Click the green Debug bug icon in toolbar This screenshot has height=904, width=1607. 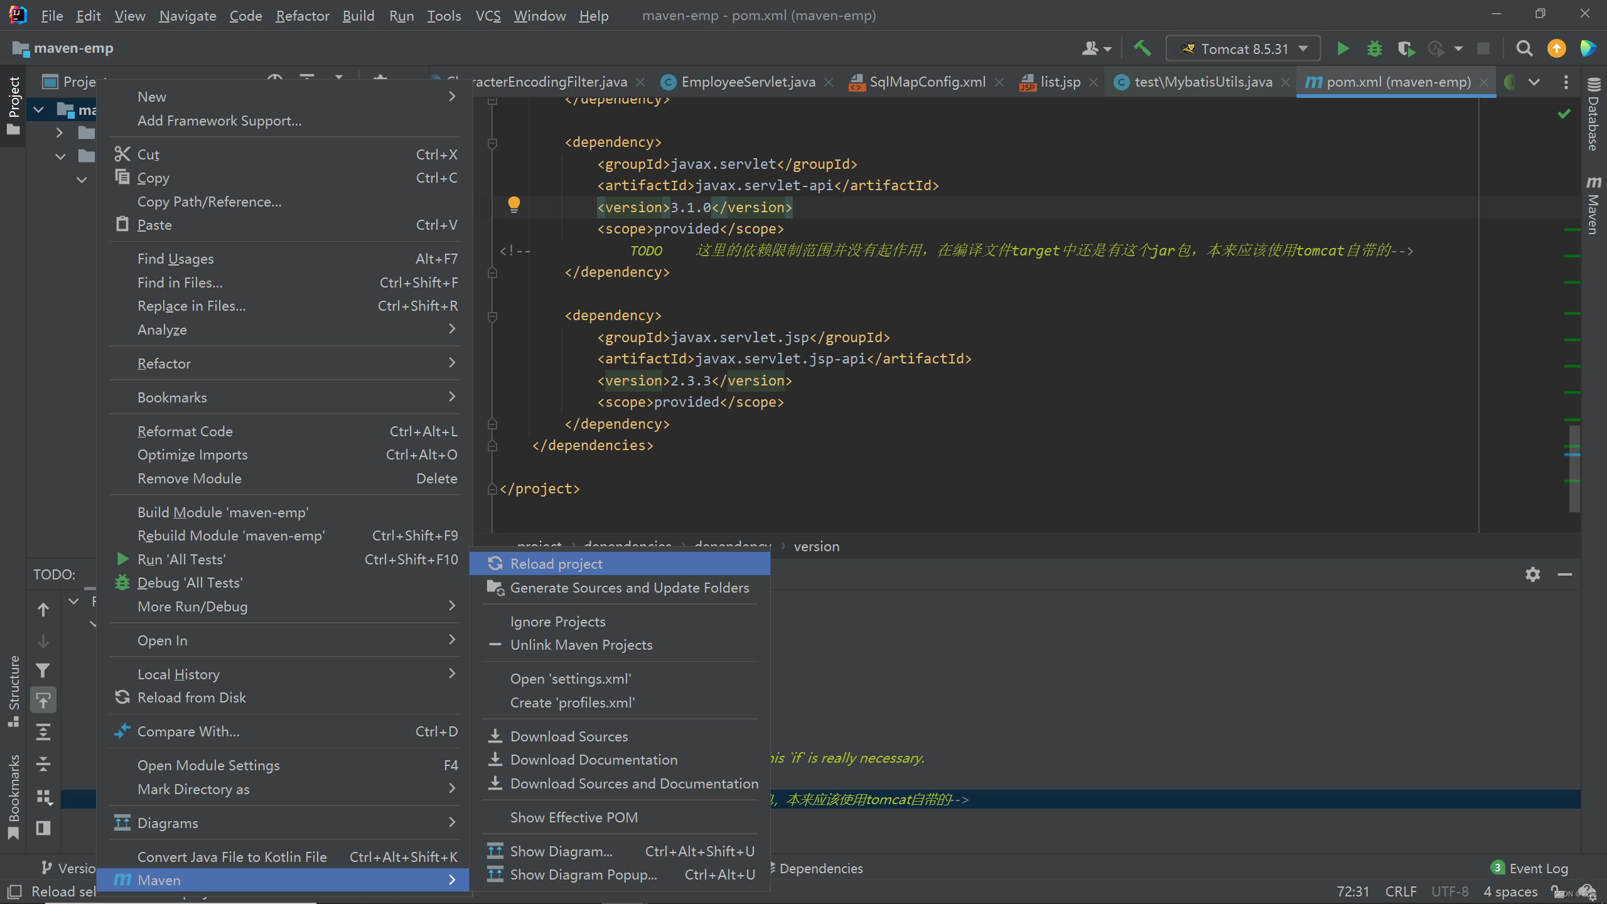click(x=1375, y=49)
